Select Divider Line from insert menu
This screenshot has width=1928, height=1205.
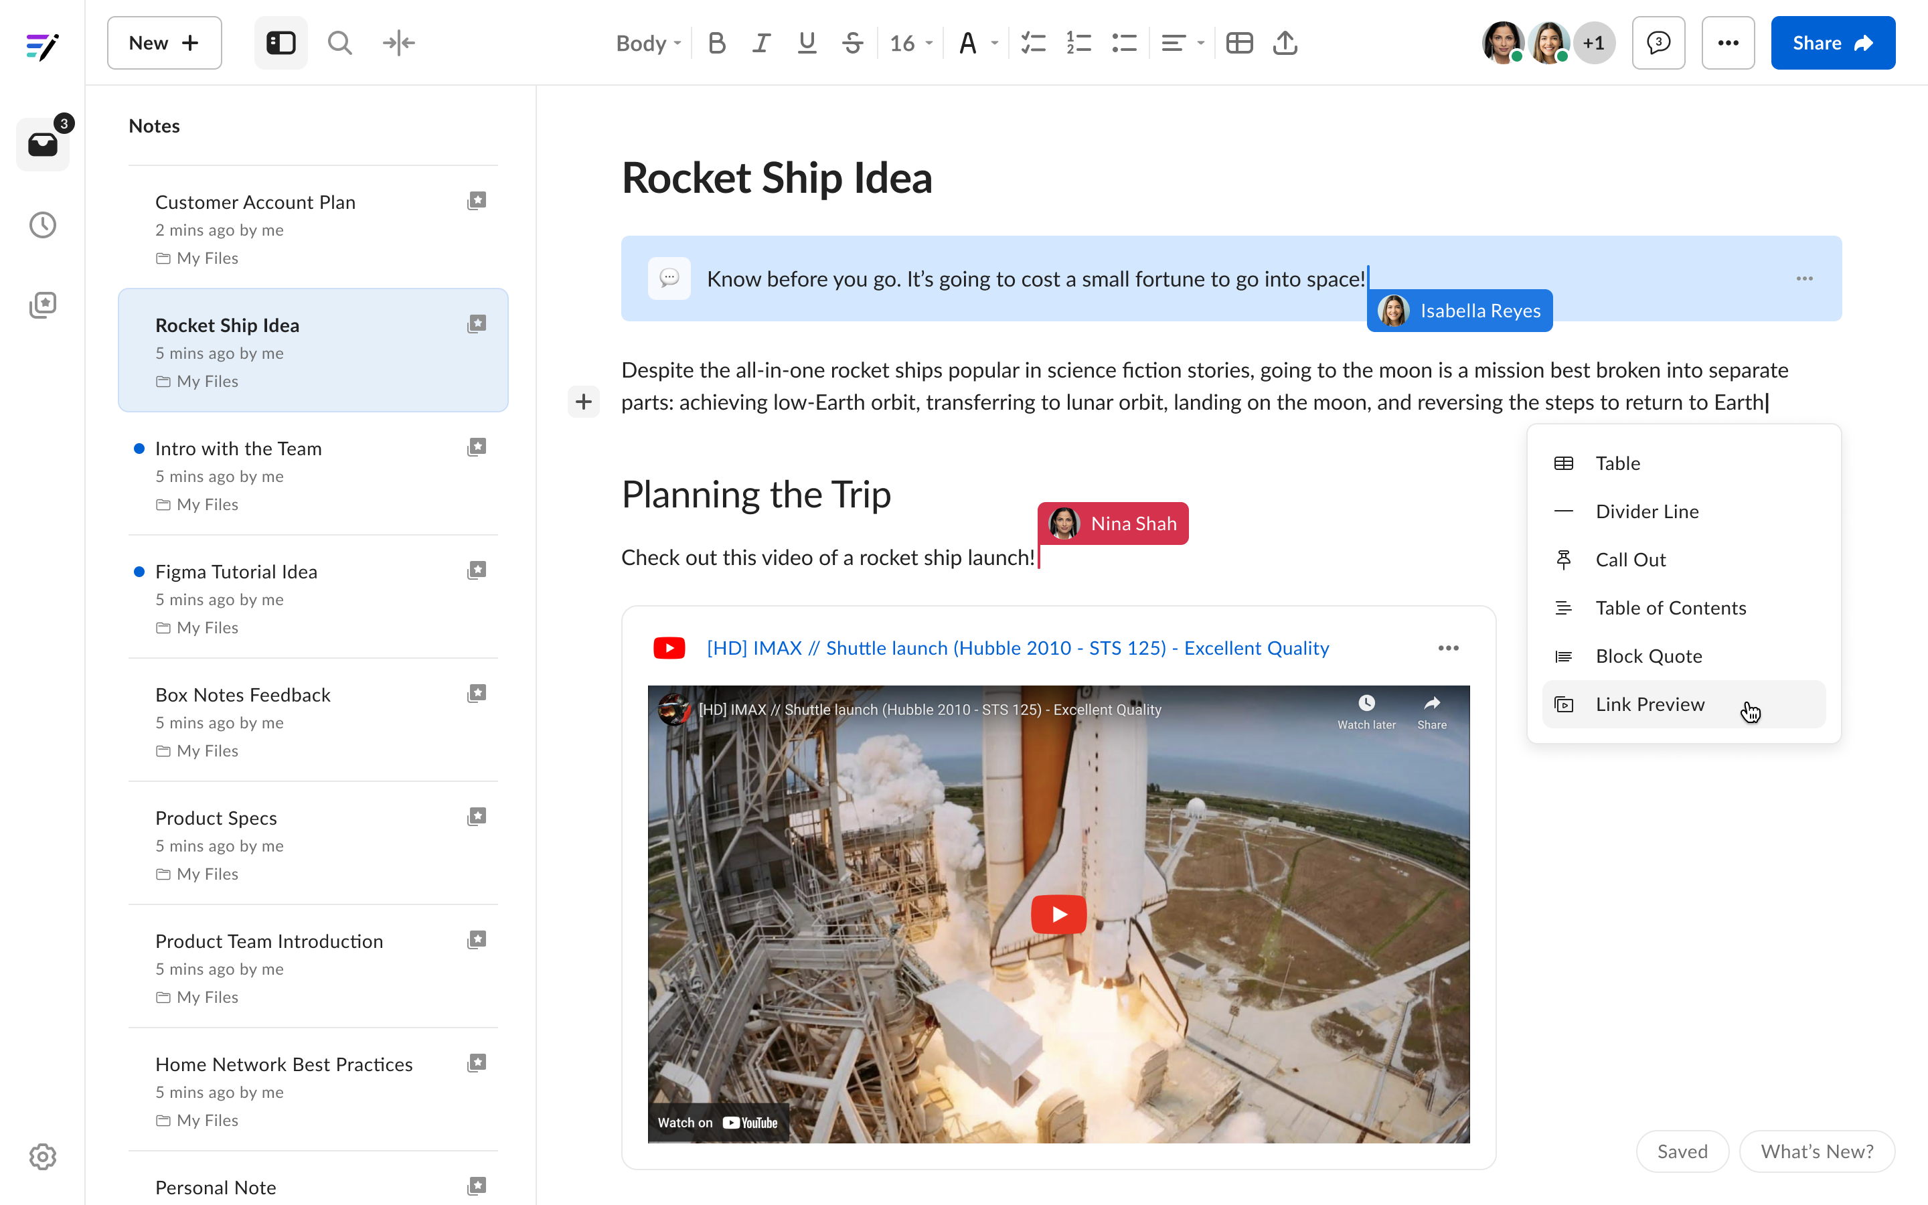(x=1684, y=511)
